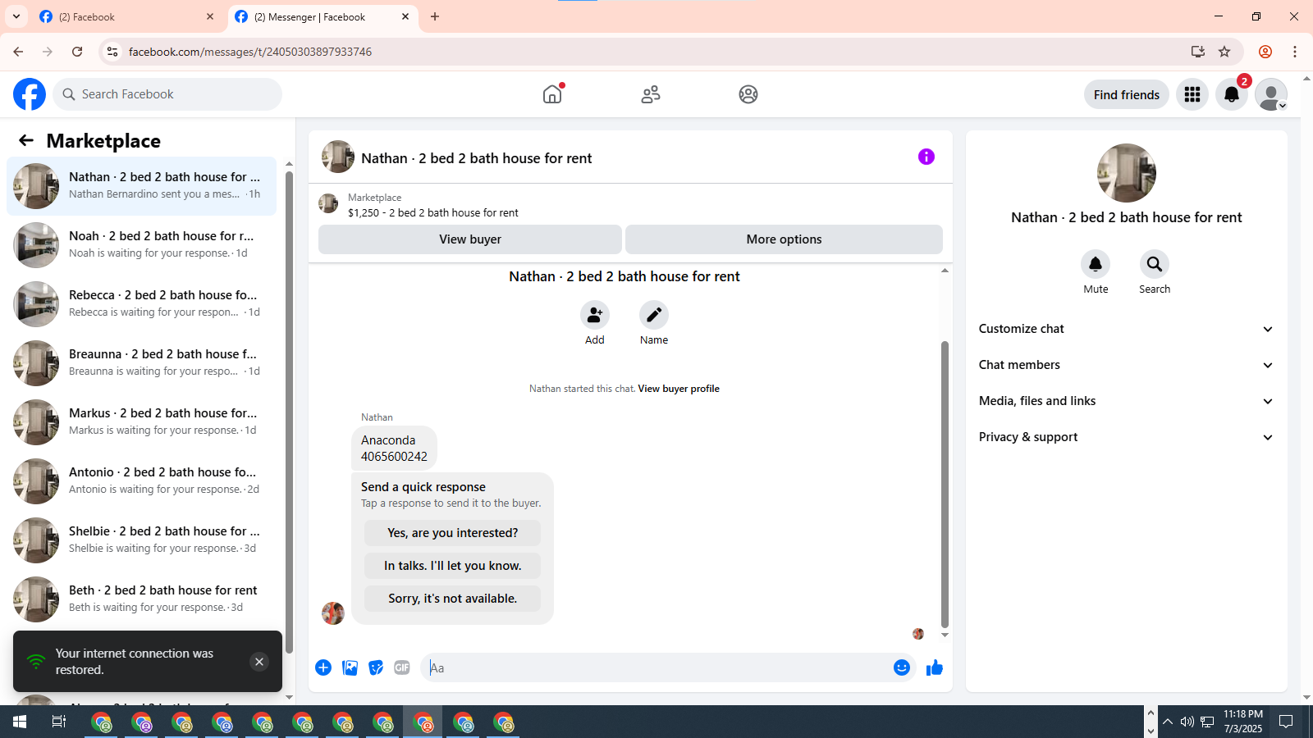The width and height of the screenshot is (1313, 738).
Task: Click the Facebook logo icon
Action: click(30, 94)
